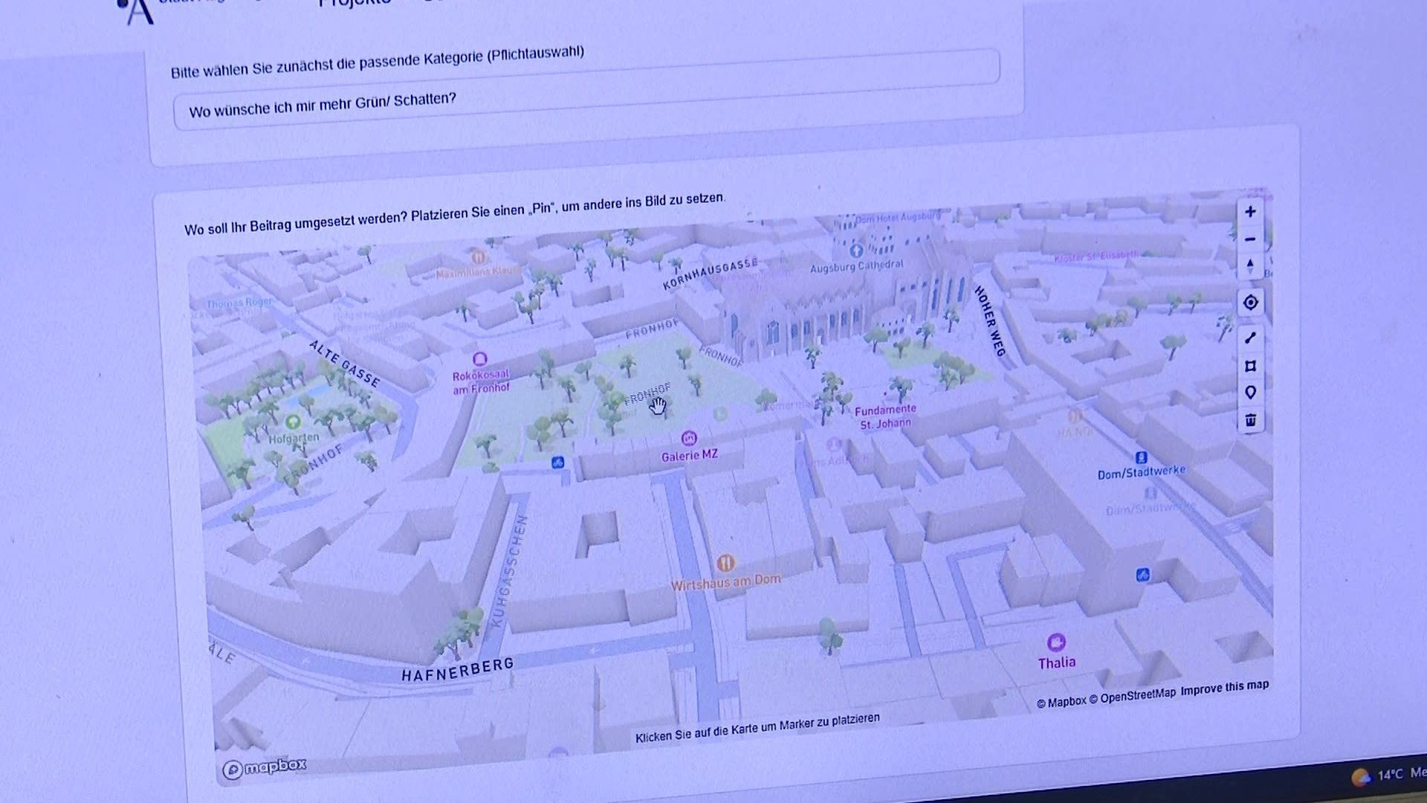Click the mapbox logo
Image resolution: width=1427 pixels, height=803 pixels.
coord(265,767)
